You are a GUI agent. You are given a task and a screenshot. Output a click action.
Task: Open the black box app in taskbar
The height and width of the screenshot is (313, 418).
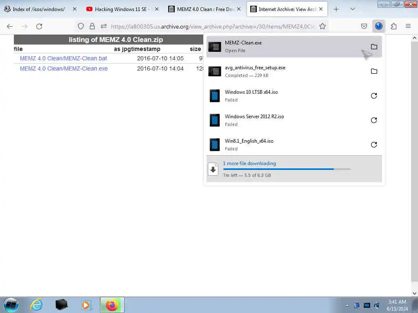coord(62,305)
